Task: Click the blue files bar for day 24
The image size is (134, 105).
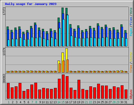Action: pyautogui.click(x=98, y=32)
